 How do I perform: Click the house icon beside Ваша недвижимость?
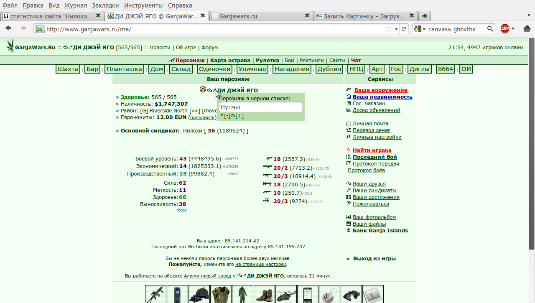(x=349, y=97)
